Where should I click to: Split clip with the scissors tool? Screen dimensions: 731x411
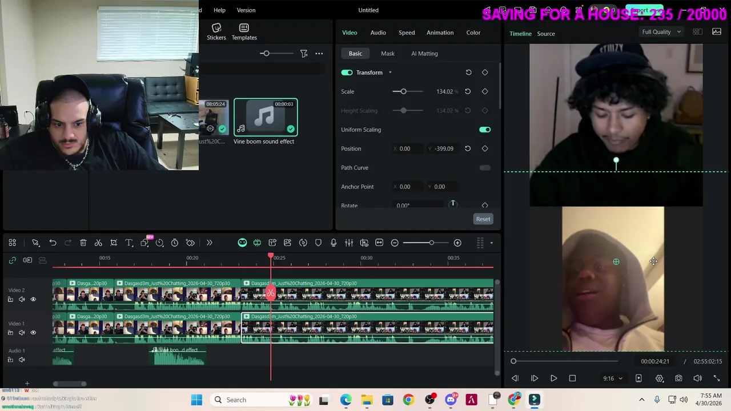(98, 243)
